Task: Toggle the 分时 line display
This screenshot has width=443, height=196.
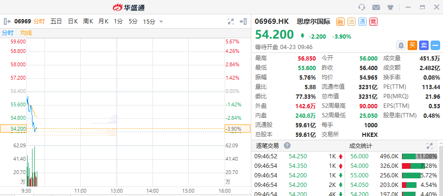Action: (8, 33)
